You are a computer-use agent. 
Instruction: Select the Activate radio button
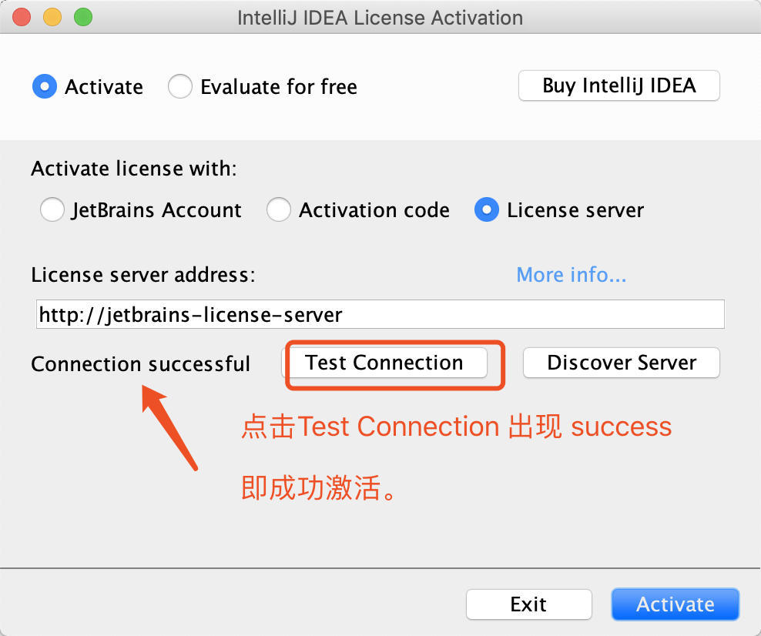pos(45,86)
